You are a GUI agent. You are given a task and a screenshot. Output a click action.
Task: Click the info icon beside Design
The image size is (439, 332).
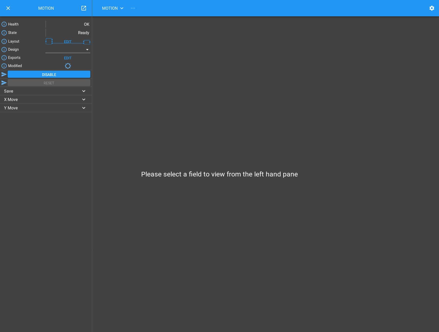tap(4, 49)
